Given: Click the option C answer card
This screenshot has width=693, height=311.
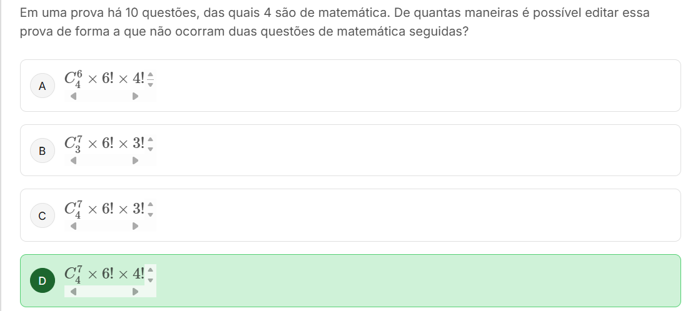Looking at the screenshot, I should coord(350,215).
